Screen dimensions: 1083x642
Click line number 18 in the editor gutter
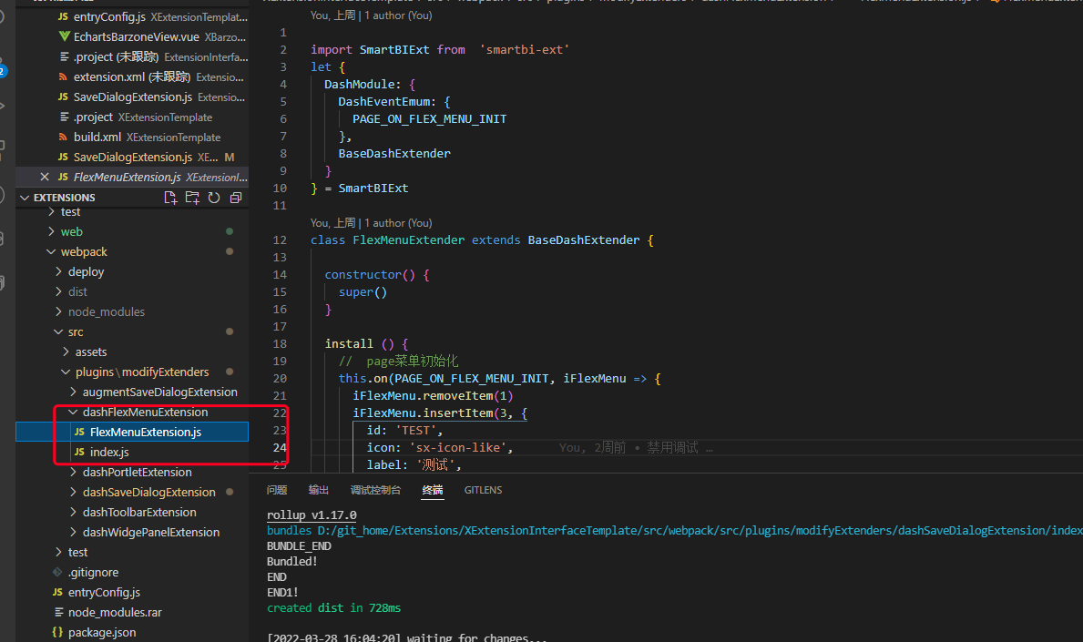(280, 344)
